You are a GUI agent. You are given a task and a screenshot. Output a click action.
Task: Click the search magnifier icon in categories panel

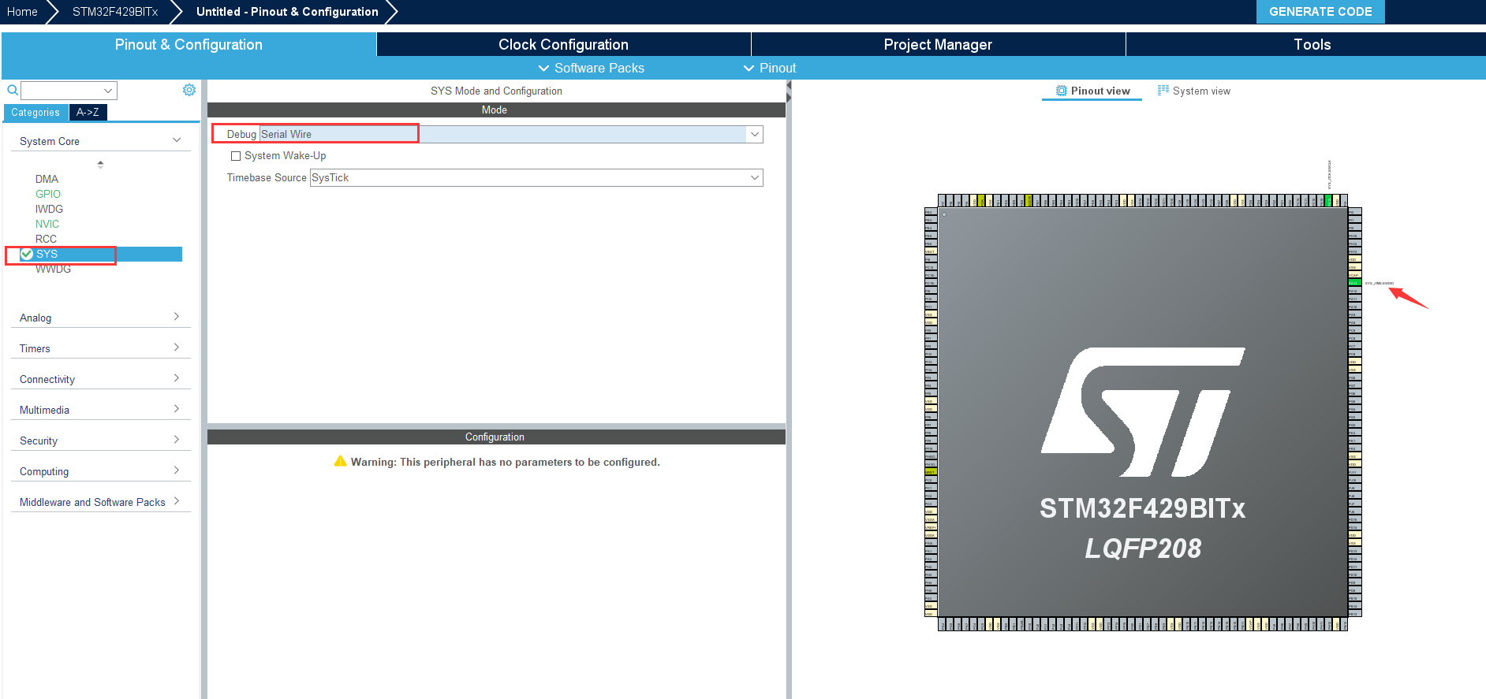pyautogui.click(x=13, y=90)
